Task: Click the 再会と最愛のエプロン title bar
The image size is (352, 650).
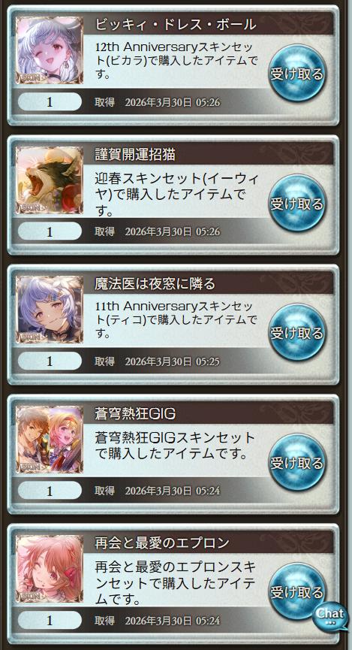Action: tap(209, 543)
